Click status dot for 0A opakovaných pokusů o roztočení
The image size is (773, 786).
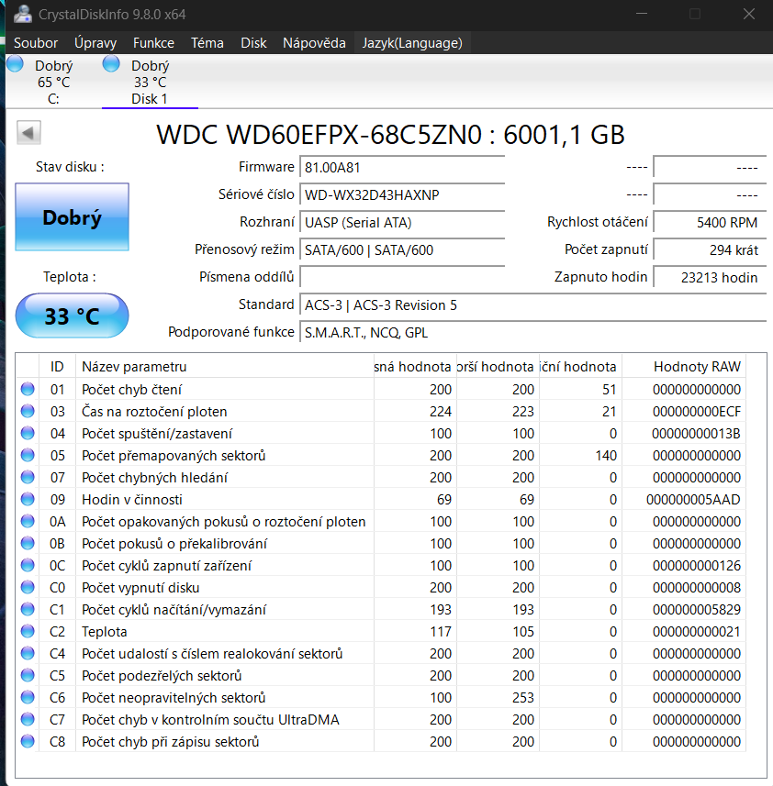(x=28, y=521)
